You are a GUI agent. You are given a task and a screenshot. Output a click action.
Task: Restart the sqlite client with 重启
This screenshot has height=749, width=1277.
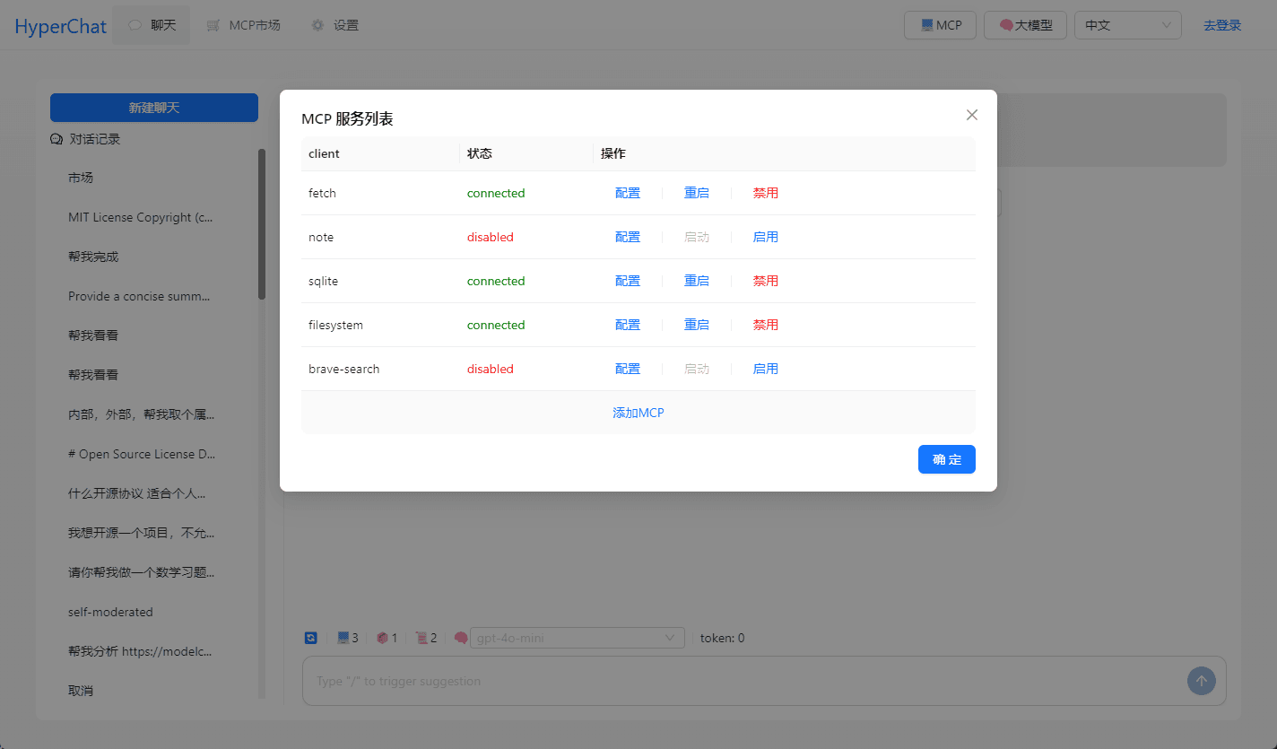pyautogui.click(x=697, y=281)
